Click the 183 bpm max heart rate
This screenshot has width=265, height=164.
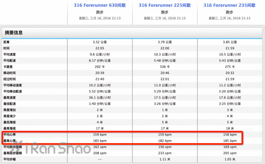(x=100, y=141)
